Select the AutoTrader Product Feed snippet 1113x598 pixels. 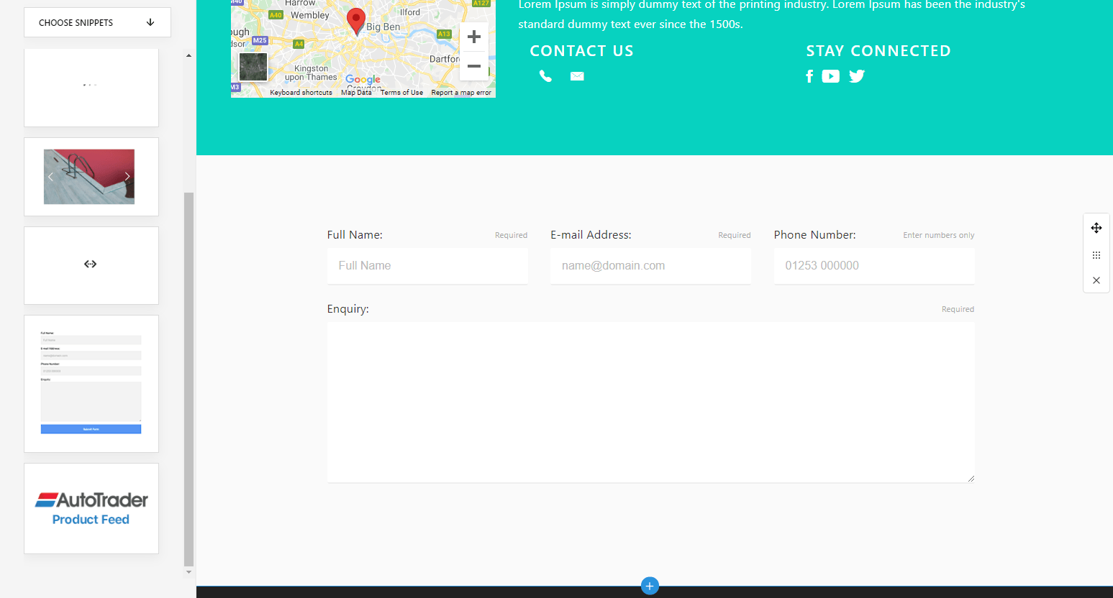[x=91, y=508]
